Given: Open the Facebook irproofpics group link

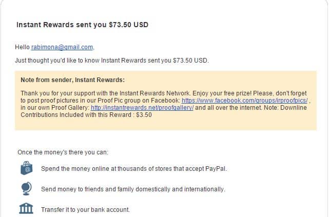Looking at the screenshot, I should pos(244,101).
